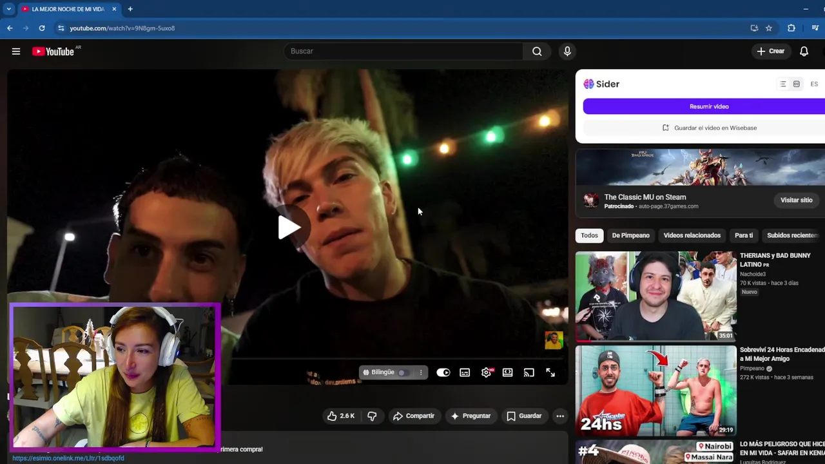Open the Compartir share button
Viewport: 825px width, 464px height.
tap(414, 416)
